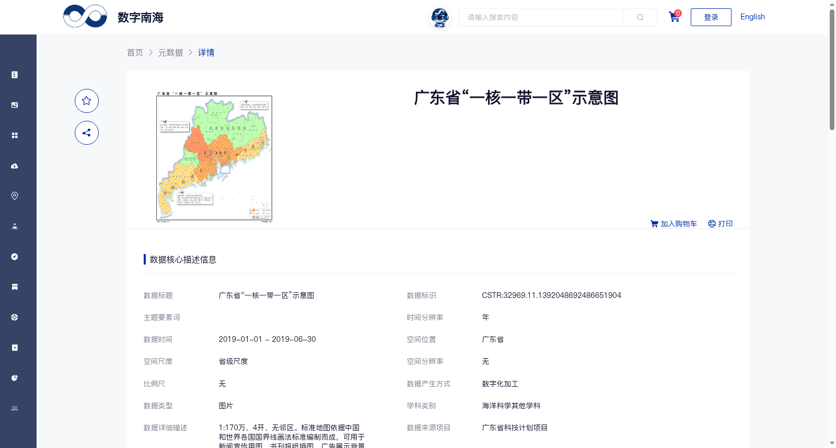
Task: Click 数据核心描述信息 section heading
Action: pos(183,259)
